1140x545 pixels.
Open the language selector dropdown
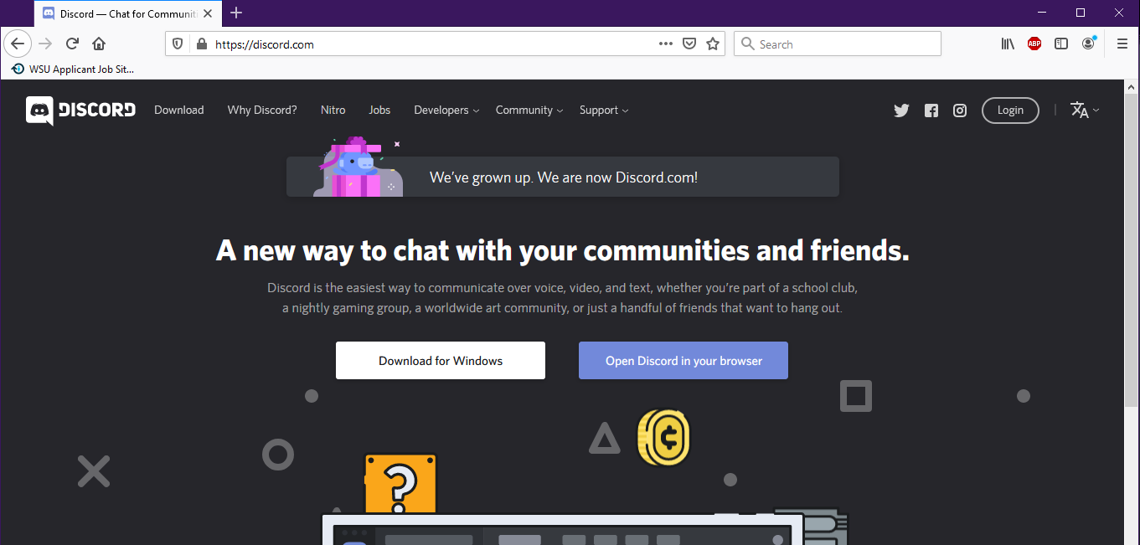tap(1085, 111)
